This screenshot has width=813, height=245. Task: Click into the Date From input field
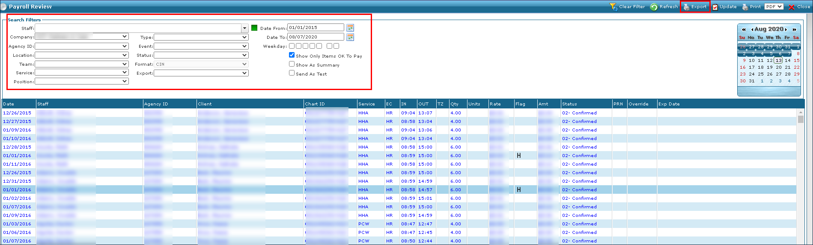(x=315, y=27)
